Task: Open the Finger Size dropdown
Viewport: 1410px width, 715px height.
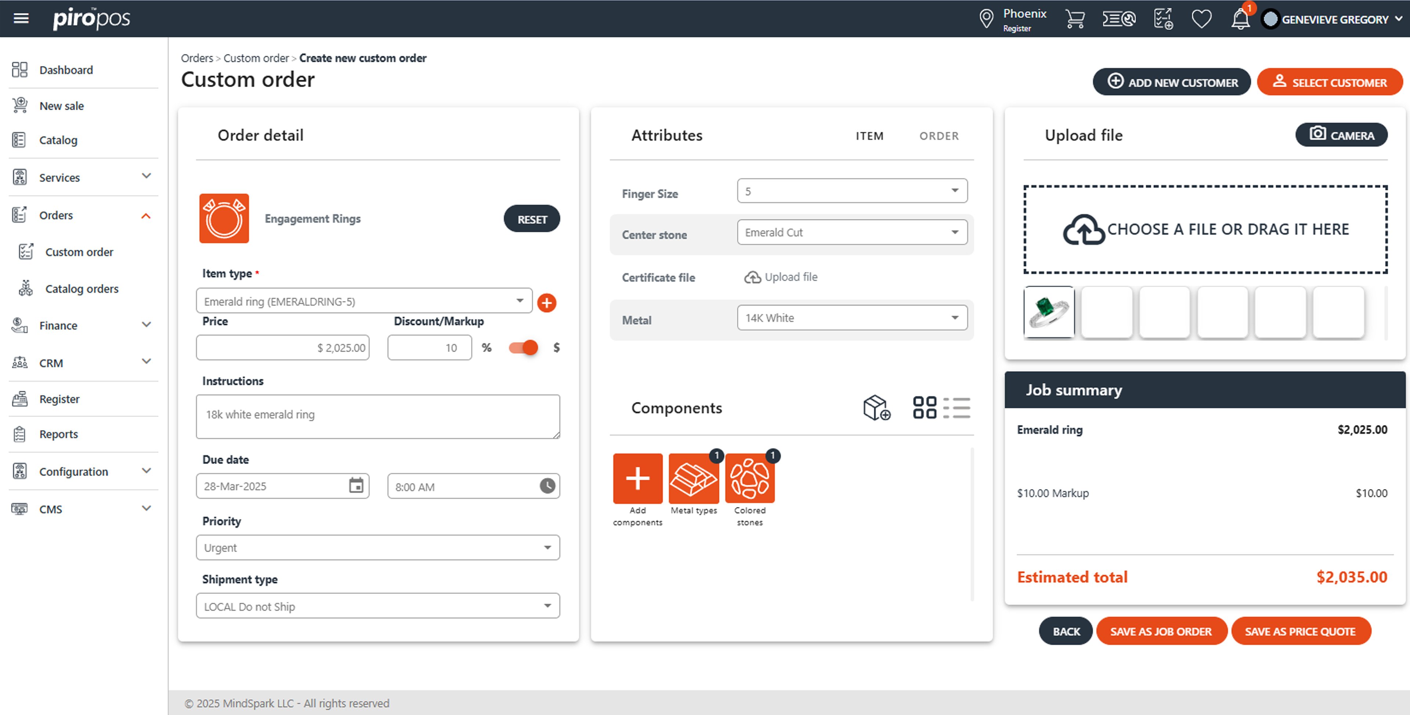Action: click(852, 191)
